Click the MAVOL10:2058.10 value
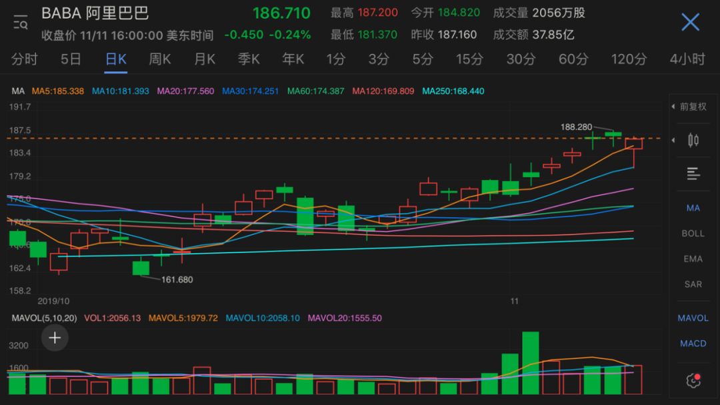 click(x=263, y=318)
